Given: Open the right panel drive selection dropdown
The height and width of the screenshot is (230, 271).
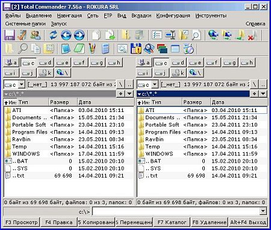Looking at the screenshot, I should [x=155, y=84].
